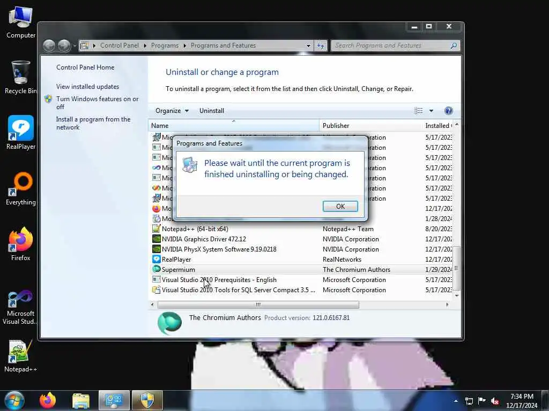
Task: Select Visual Studio 2010 Tools for SQL Server
Action: (301, 290)
